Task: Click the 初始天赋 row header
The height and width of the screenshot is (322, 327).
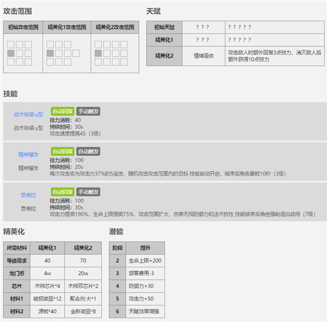Action: click(165, 27)
